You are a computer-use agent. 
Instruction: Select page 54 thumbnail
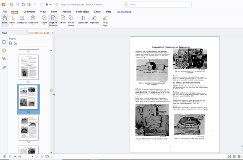(29, 97)
